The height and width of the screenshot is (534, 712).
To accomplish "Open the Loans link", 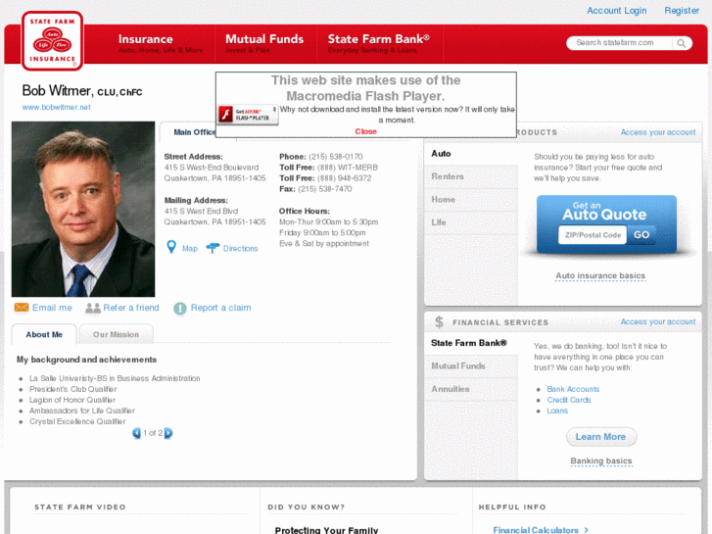I will [557, 411].
